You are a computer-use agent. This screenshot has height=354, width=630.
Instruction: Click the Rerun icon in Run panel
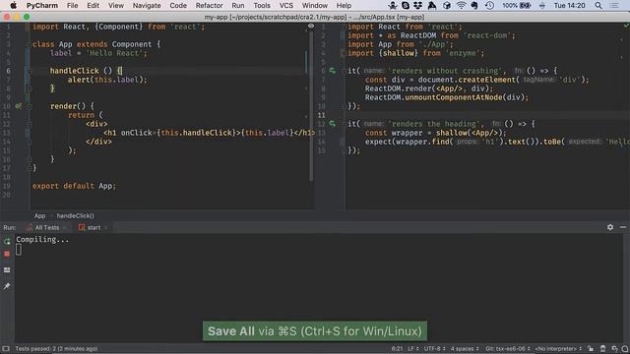(7, 241)
